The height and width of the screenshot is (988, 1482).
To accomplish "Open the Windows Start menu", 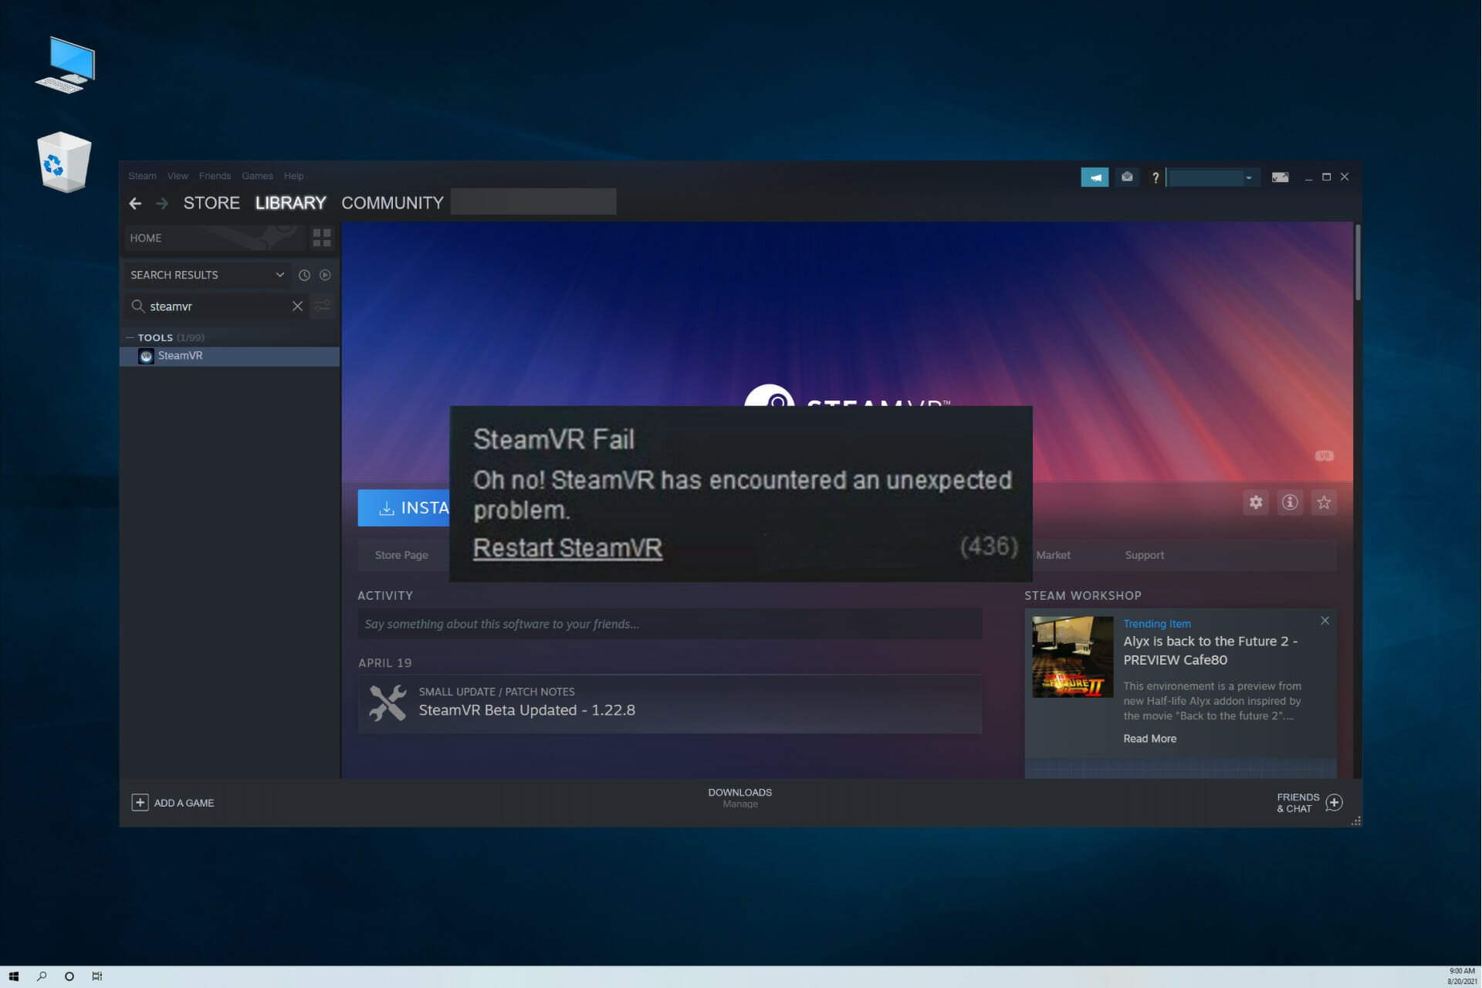I will [x=13, y=976].
